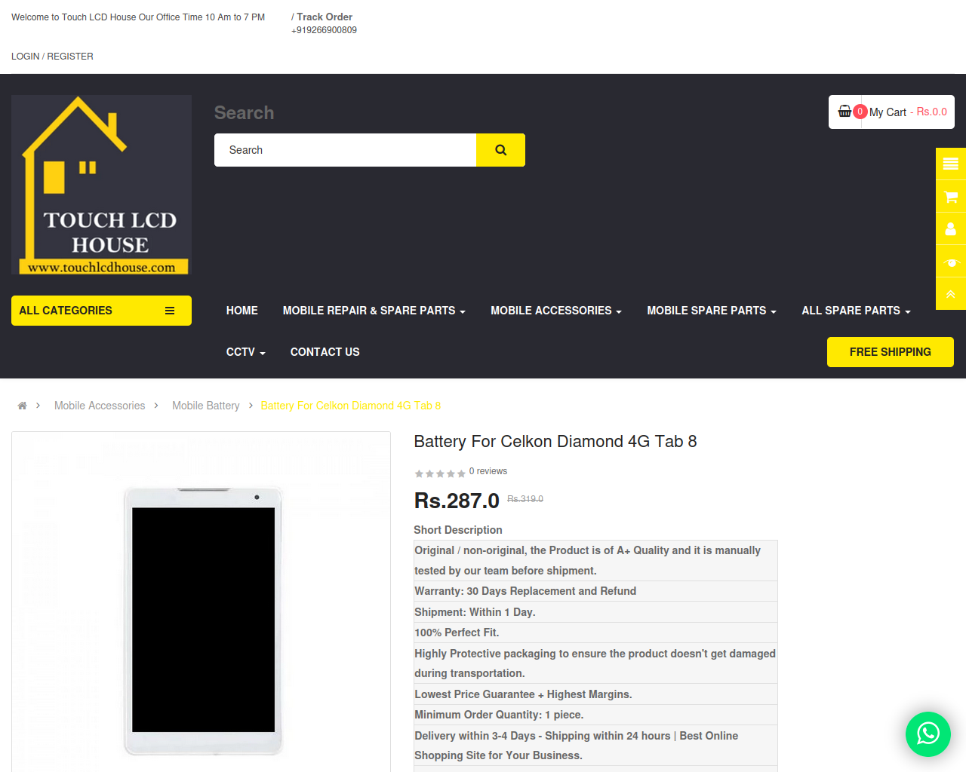Click the 'Lowest Price Guarantee' row

click(x=595, y=694)
